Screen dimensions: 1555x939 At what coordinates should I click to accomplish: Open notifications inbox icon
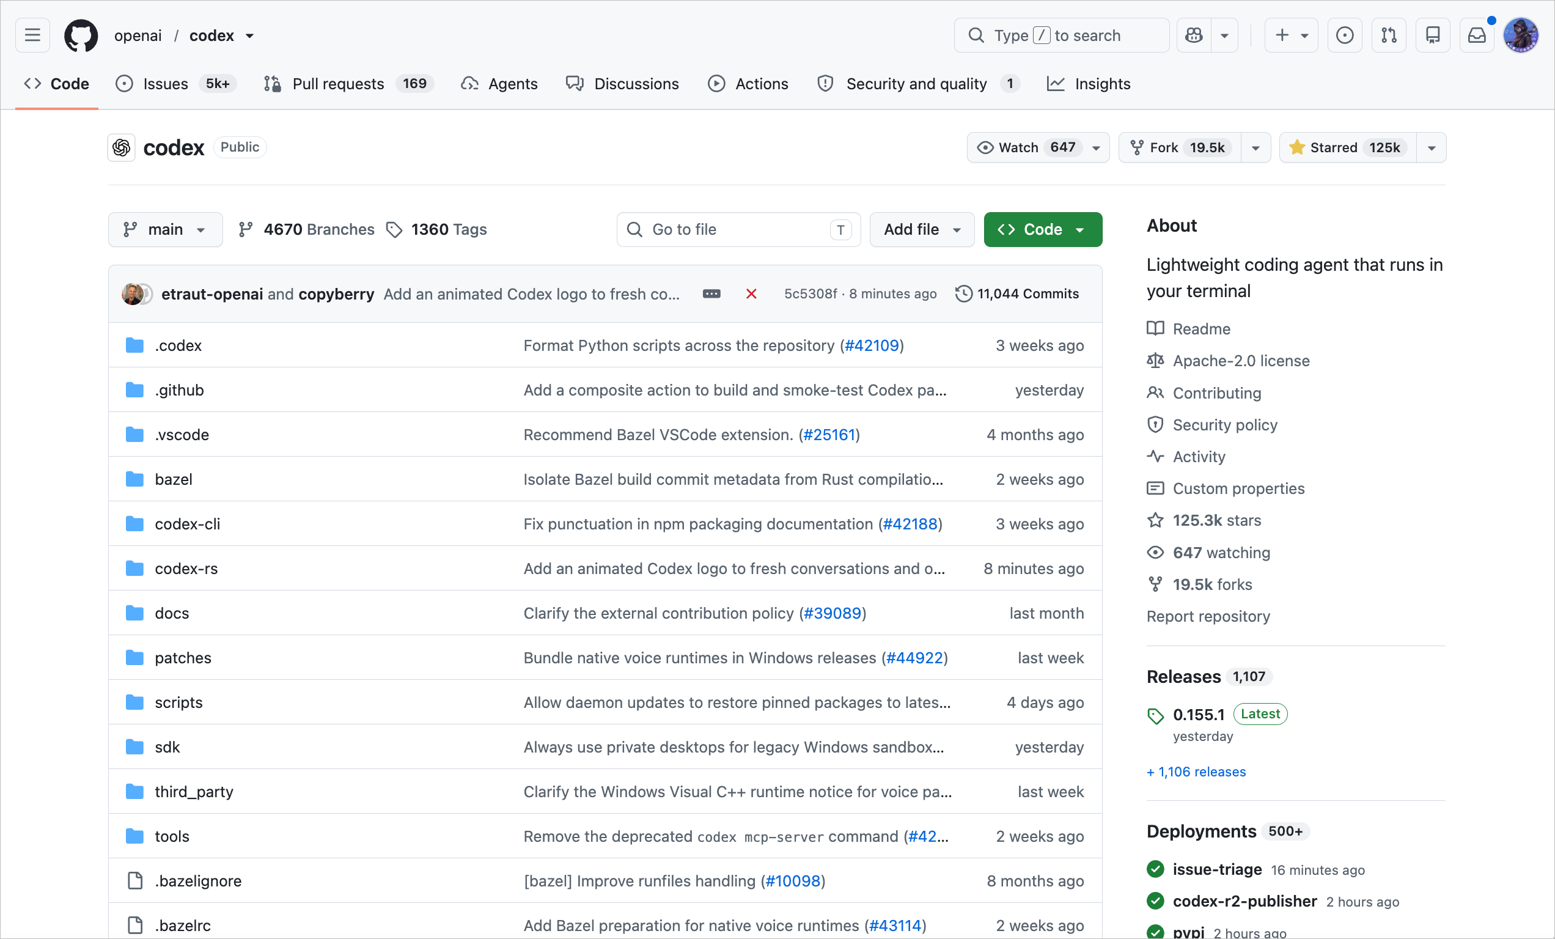coord(1477,35)
